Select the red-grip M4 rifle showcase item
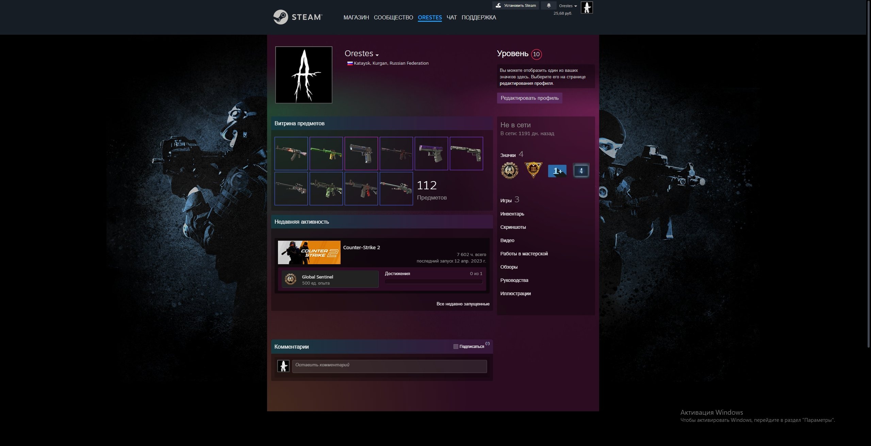 click(x=361, y=189)
